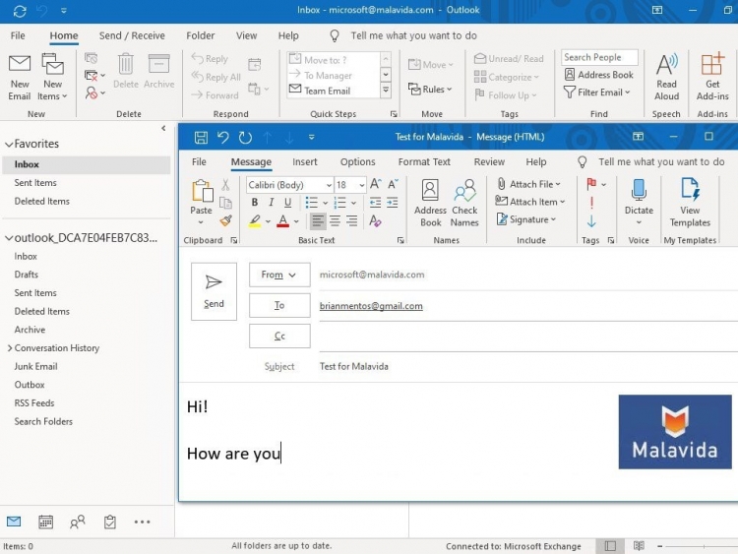Screen dimensions: 738x554
Task: Expand the Conversation History folder
Action: pos(10,348)
